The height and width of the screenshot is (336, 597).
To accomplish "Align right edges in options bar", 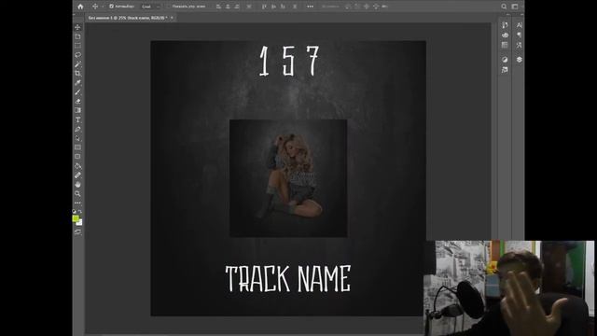I will point(237,7).
